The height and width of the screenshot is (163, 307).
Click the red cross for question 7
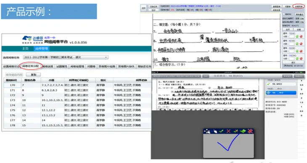click(301, 37)
